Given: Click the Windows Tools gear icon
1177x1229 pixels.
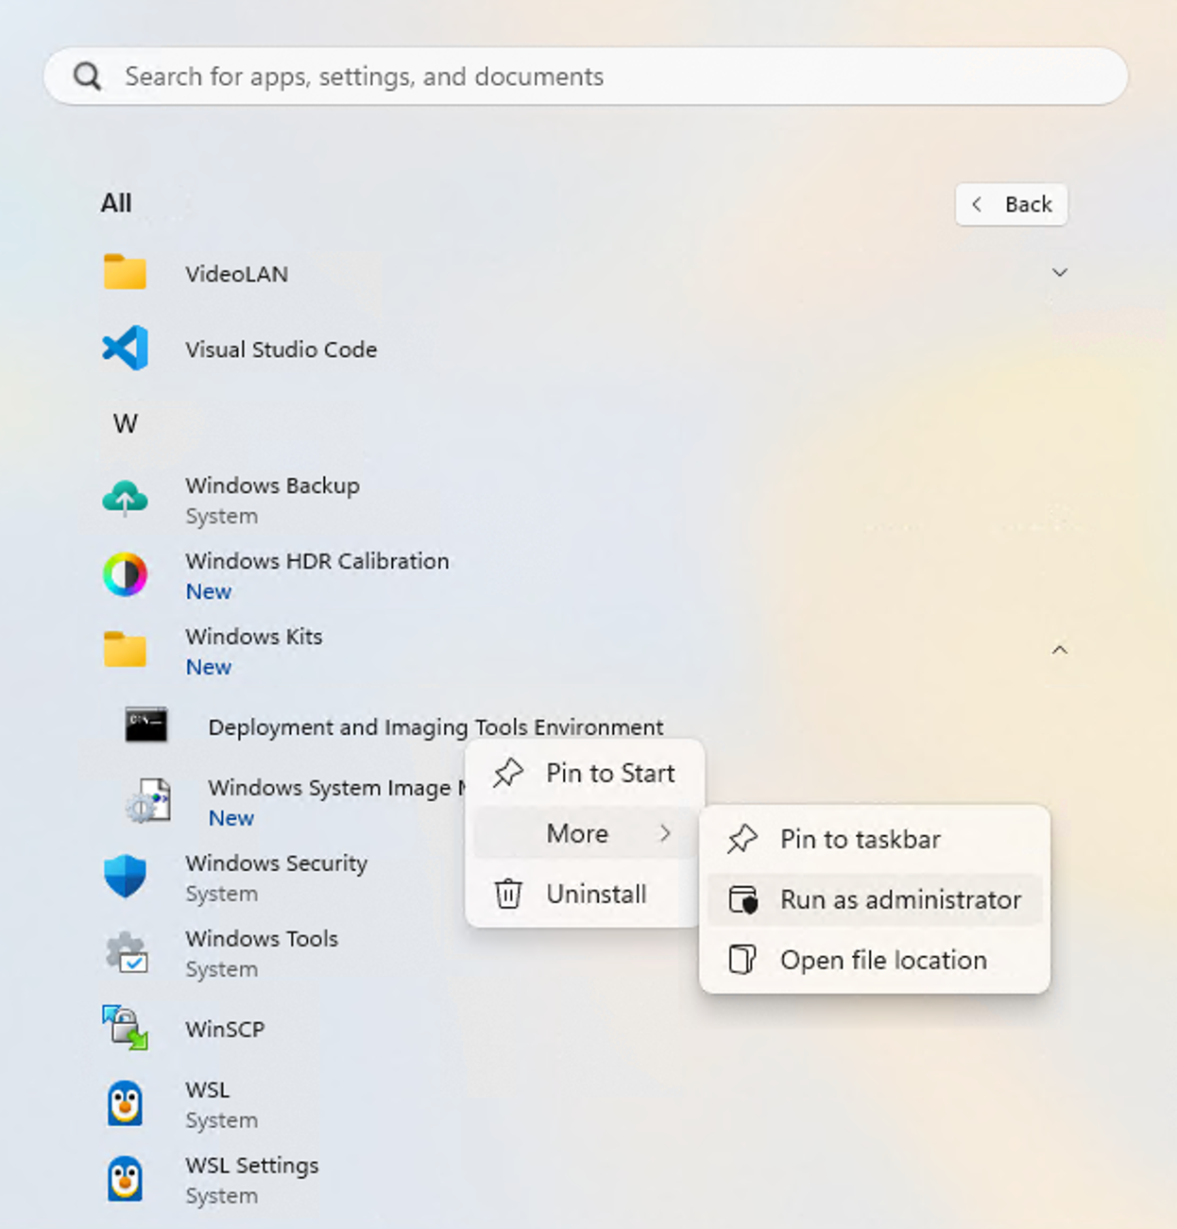Looking at the screenshot, I should pos(124,952).
